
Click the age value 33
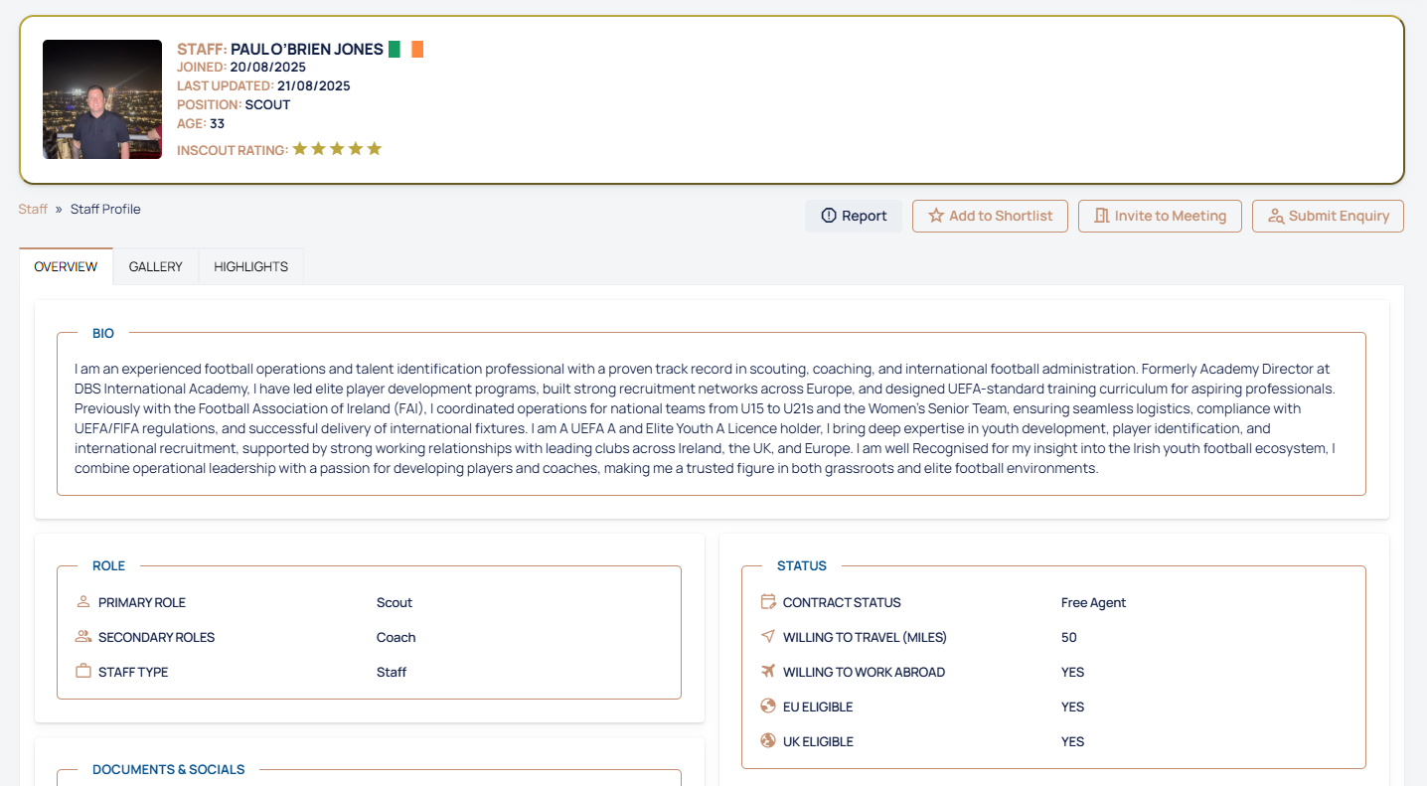tap(217, 123)
